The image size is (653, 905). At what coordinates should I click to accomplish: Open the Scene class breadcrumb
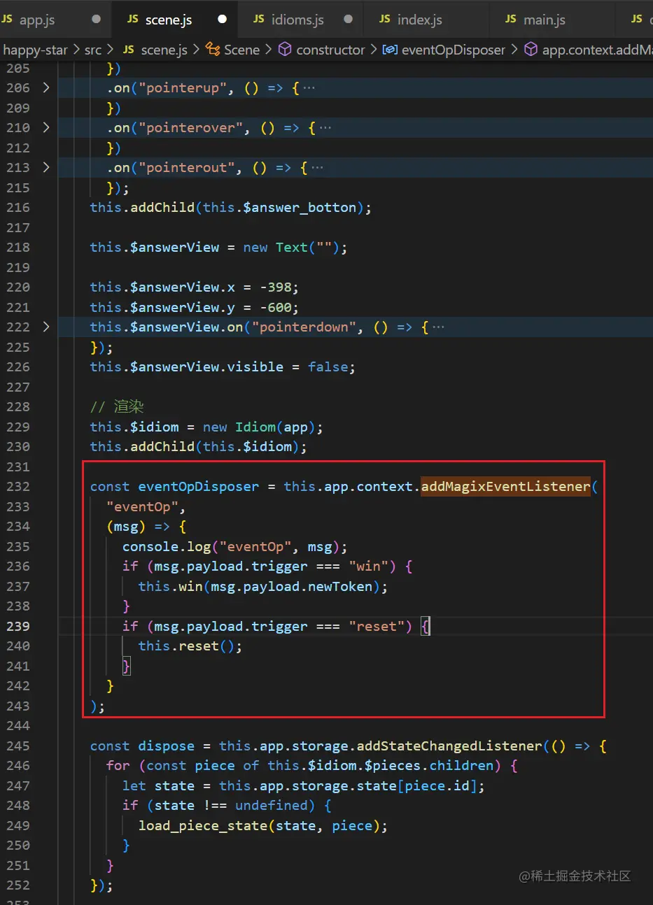click(x=241, y=50)
